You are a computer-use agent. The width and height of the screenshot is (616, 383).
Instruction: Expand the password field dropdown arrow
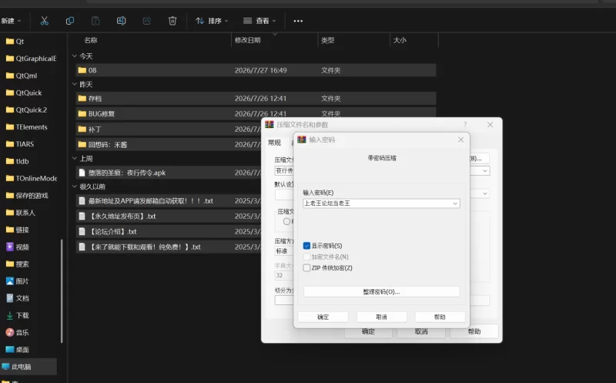point(455,203)
